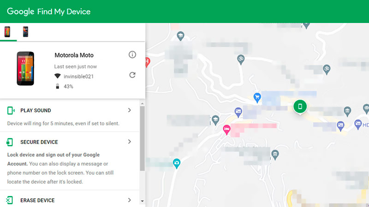Click the scrollbar down arrow
Screen dimensions: 369x207
coord(142,201)
